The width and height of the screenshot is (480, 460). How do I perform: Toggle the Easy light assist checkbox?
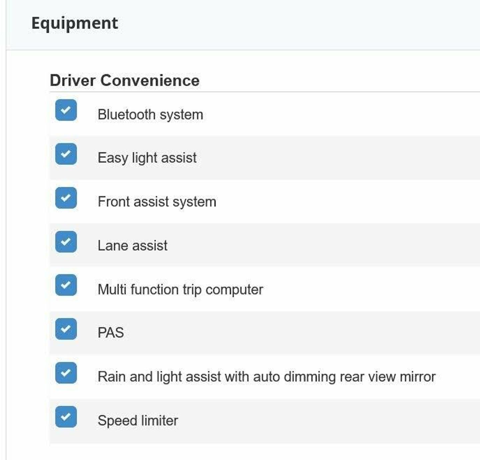click(x=66, y=154)
